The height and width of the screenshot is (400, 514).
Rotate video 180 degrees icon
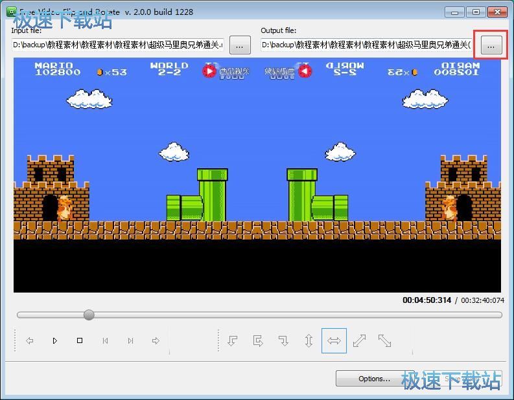(x=258, y=340)
